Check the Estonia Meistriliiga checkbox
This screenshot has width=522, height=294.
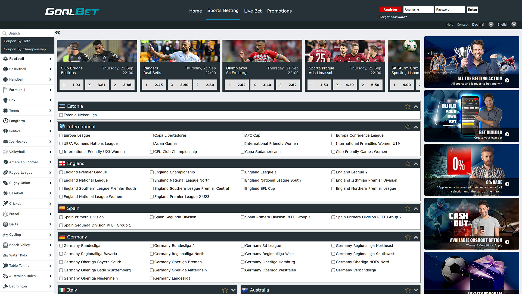click(61, 115)
